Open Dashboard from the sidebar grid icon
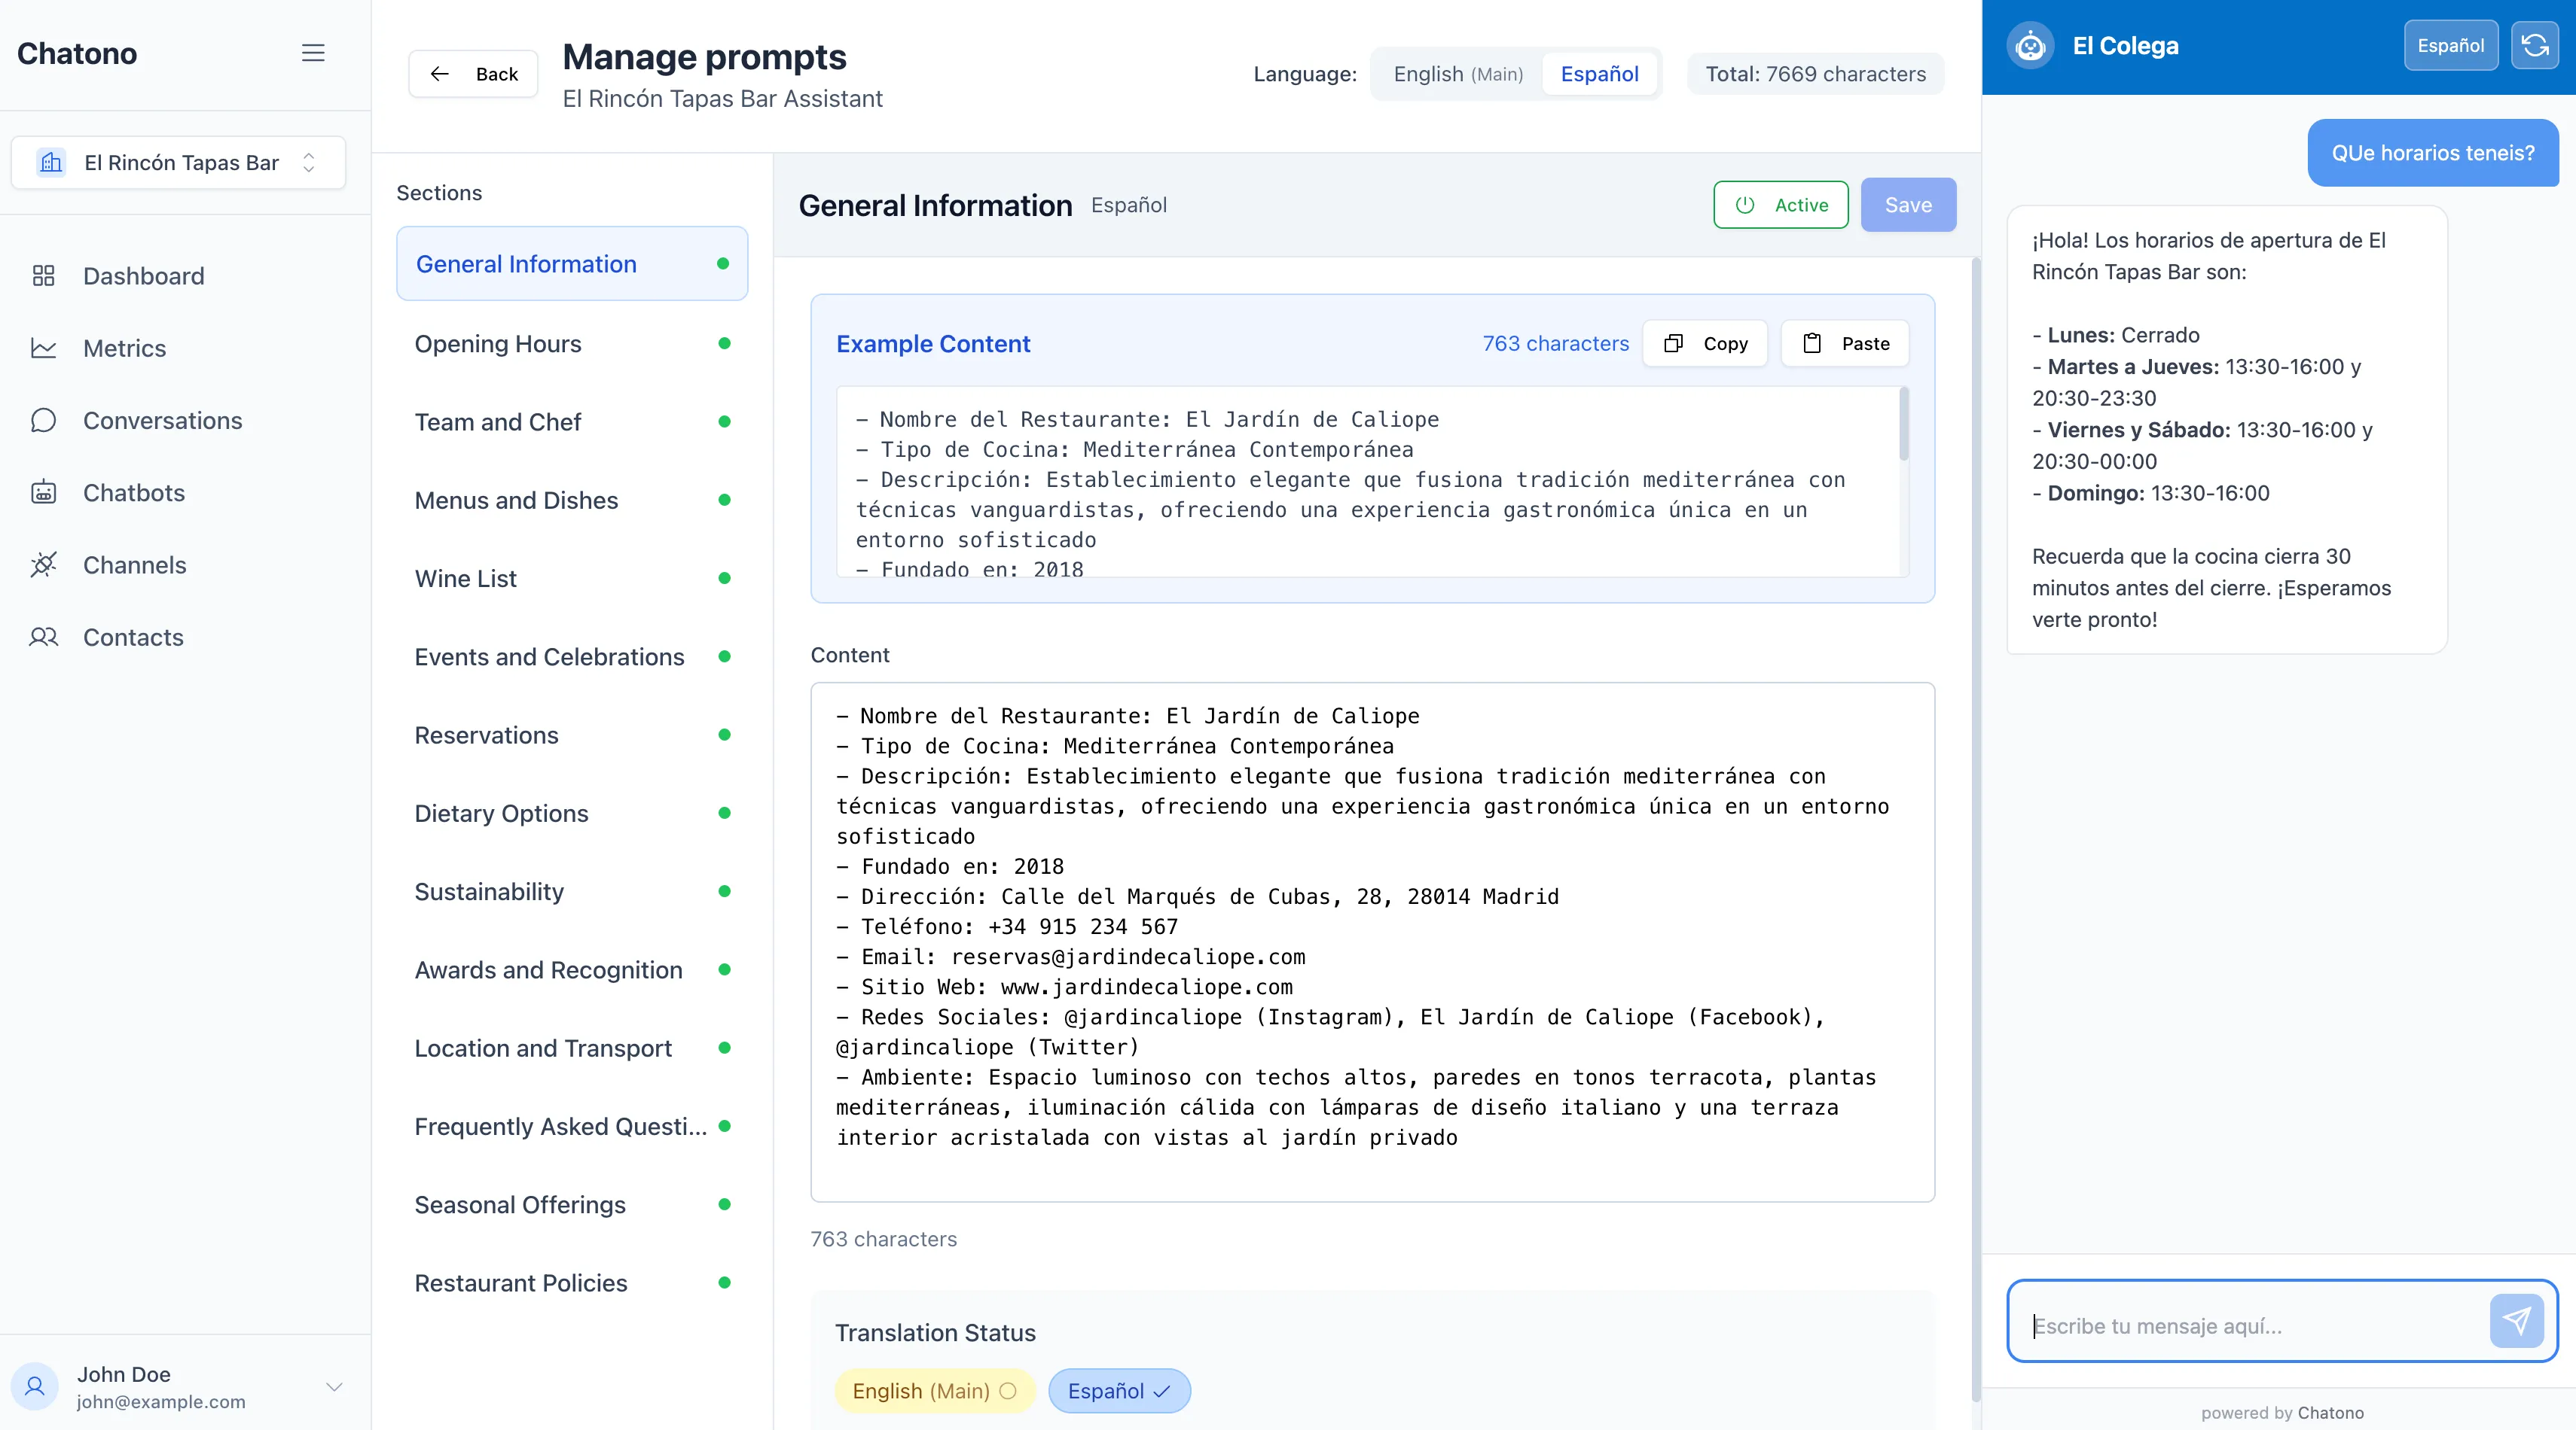2576x1430 pixels. [43, 275]
